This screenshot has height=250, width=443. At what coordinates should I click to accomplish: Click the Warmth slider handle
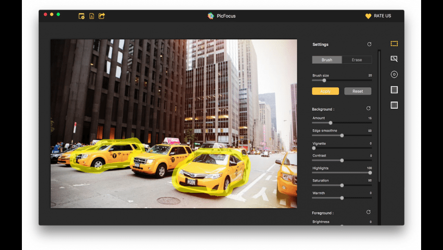tap(342, 198)
